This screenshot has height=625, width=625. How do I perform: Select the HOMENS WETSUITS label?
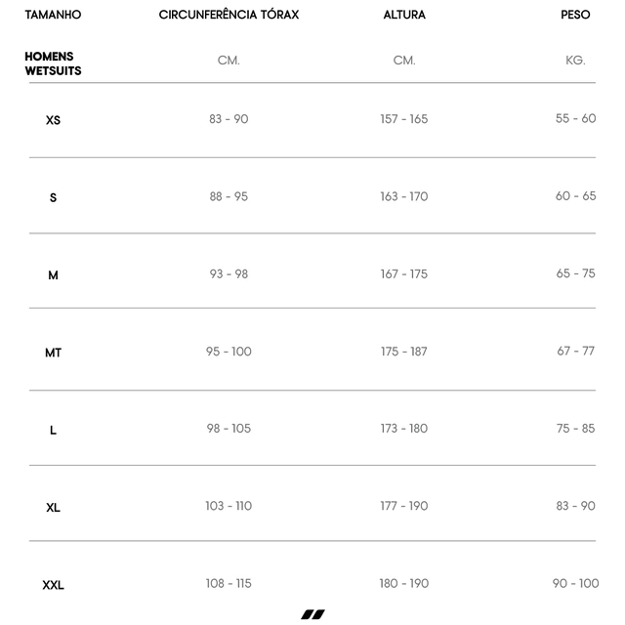pyautogui.click(x=53, y=63)
